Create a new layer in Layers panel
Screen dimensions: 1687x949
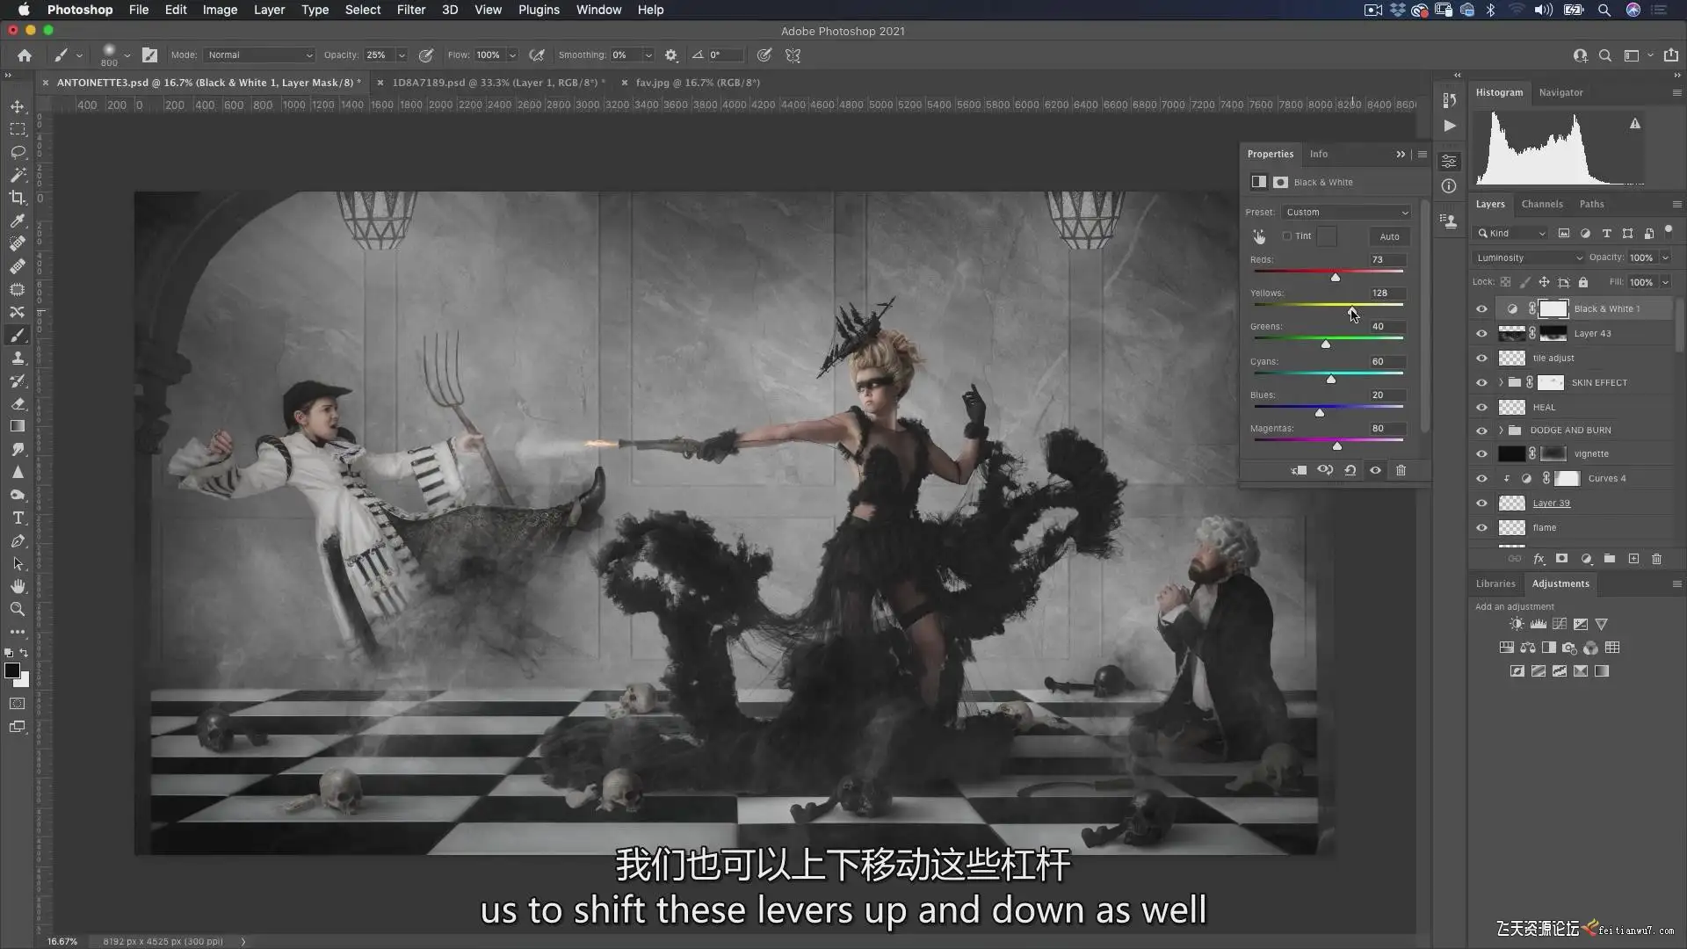point(1633,559)
